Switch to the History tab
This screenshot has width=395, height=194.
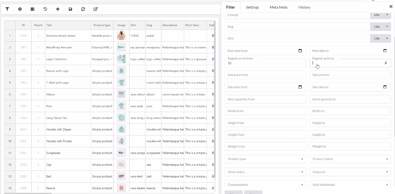pyautogui.click(x=304, y=7)
